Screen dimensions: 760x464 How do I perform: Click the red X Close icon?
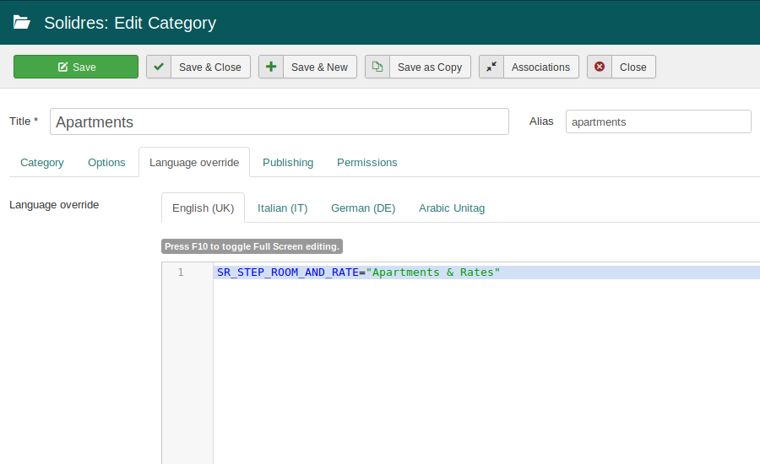600,67
